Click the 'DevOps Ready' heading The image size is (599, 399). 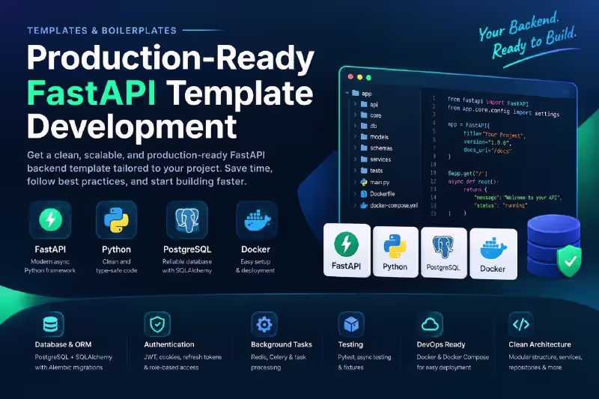pos(441,344)
